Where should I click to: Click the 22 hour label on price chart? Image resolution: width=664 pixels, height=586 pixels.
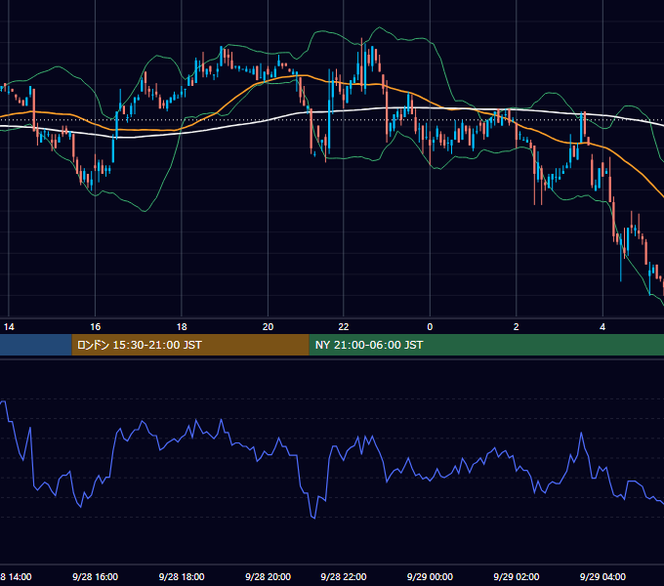point(344,327)
